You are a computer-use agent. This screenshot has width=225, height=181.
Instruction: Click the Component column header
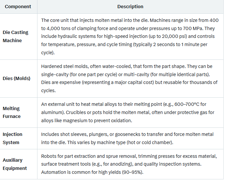pyautogui.click(x=18, y=7)
